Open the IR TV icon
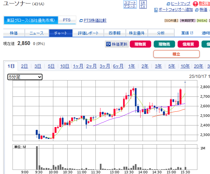This screenshot has height=174, width=210. pos(143,4)
